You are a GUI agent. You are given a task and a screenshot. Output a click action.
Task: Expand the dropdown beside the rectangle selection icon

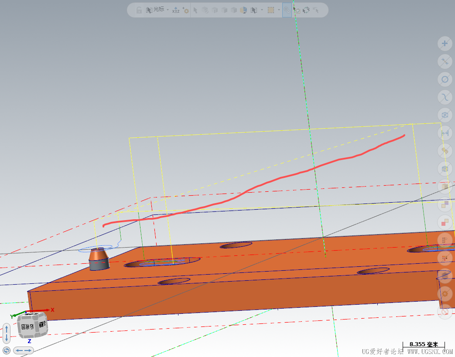[279, 10]
